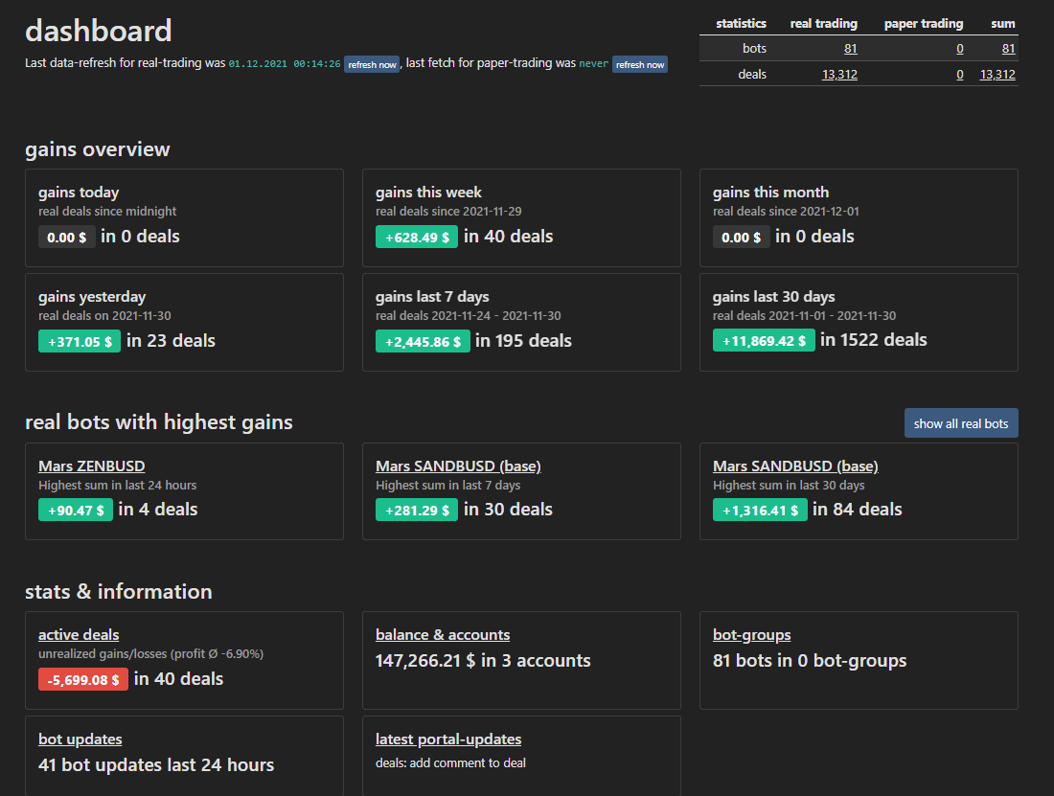1054x796 pixels.
Task: Click the paper-trading 'never' fetch status
Action: click(593, 64)
